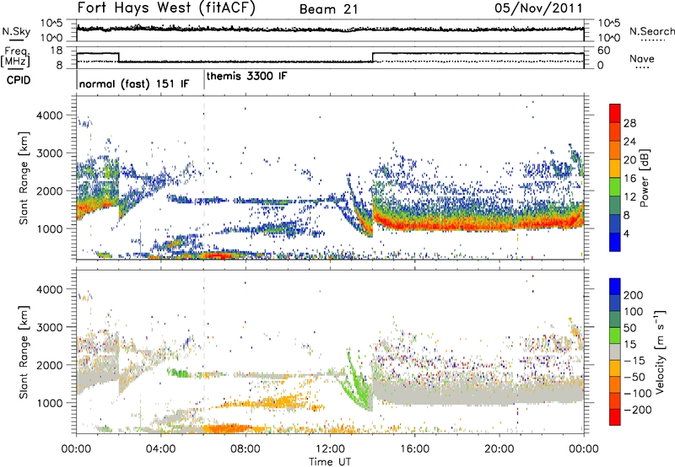This screenshot has height=467, width=675.
Task: Click the '1000' tick on velocity panel
Action: 50,403
